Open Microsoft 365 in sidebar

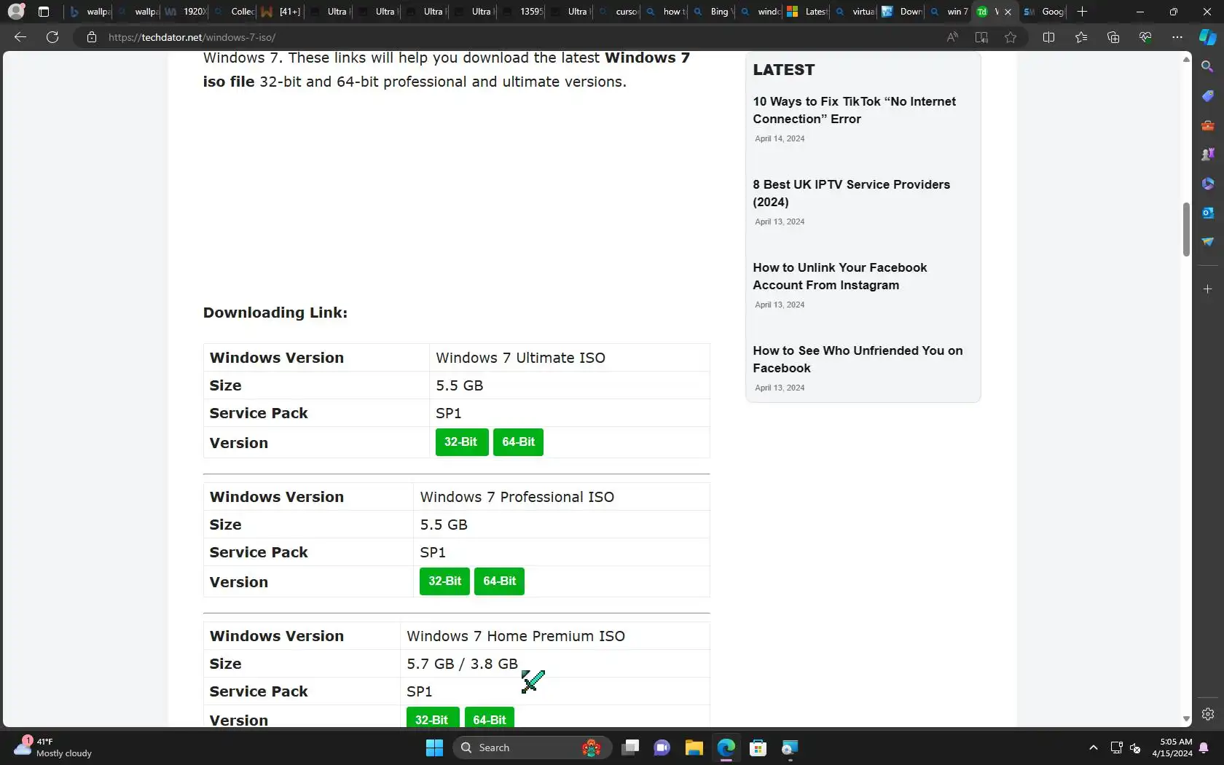(1207, 184)
